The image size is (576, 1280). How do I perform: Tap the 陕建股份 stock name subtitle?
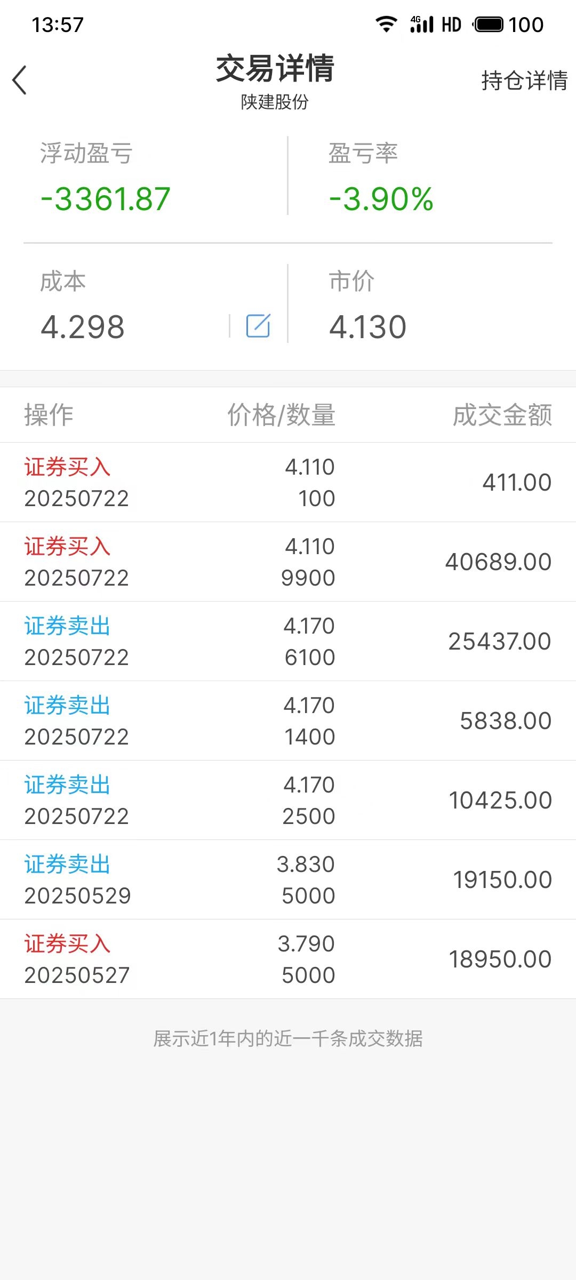pyautogui.click(x=275, y=102)
